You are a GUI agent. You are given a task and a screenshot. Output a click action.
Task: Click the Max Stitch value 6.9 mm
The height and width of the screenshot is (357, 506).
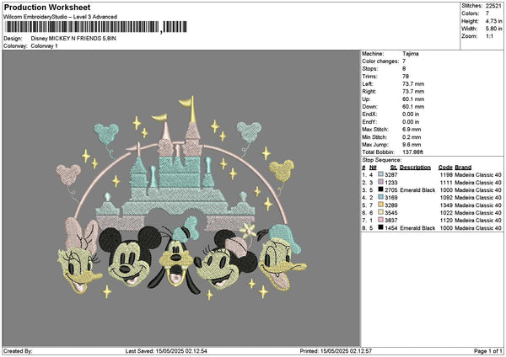(412, 130)
